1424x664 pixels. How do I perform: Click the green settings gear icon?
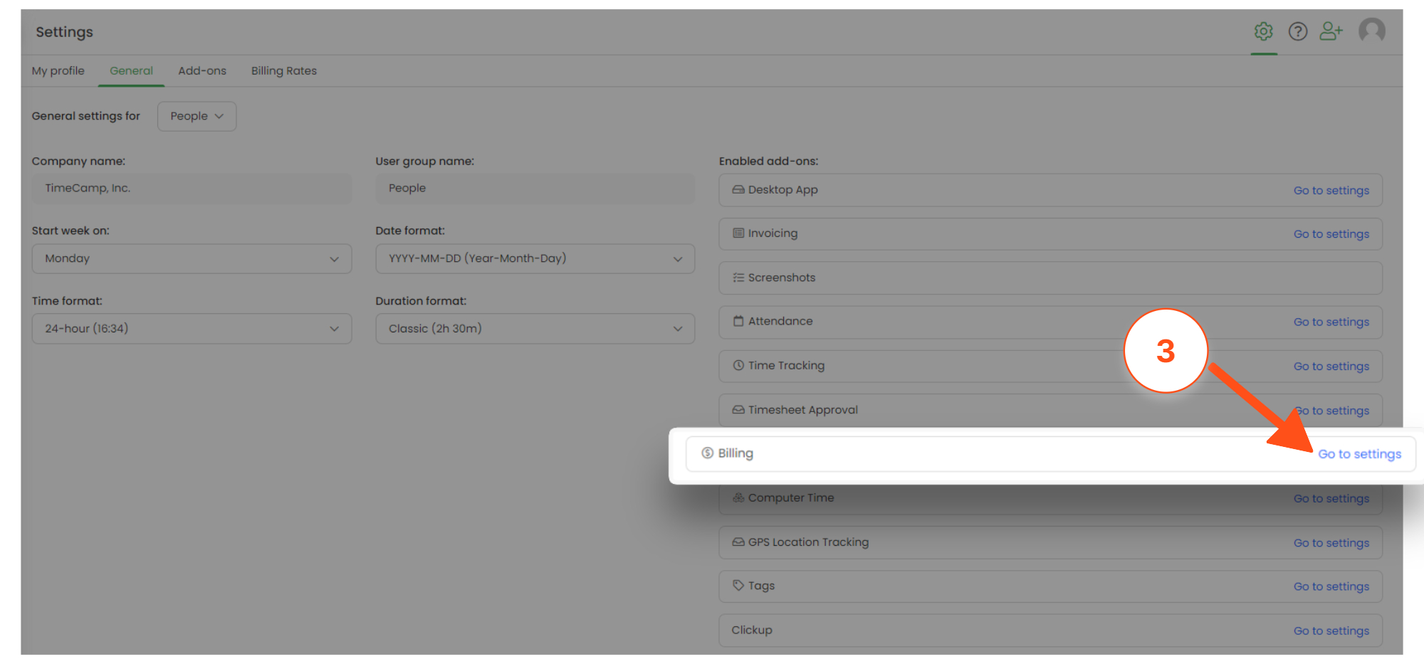1264,31
